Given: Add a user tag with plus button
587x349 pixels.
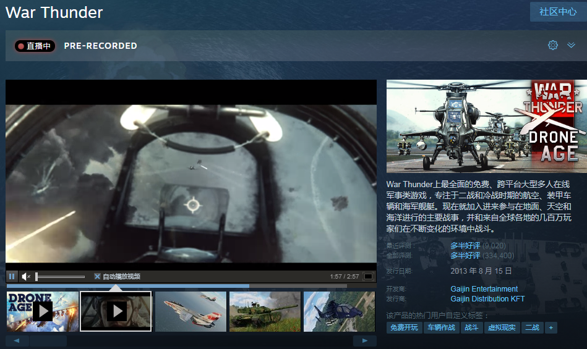Looking at the screenshot, I should [551, 328].
